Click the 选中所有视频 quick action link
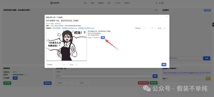Viewport: 214px width, 97px height. 56,28
